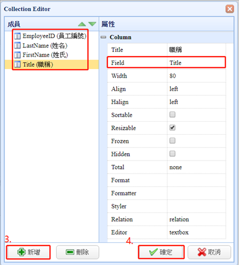
Task: Cancel editing with 取消 button
Action: pos(209,252)
